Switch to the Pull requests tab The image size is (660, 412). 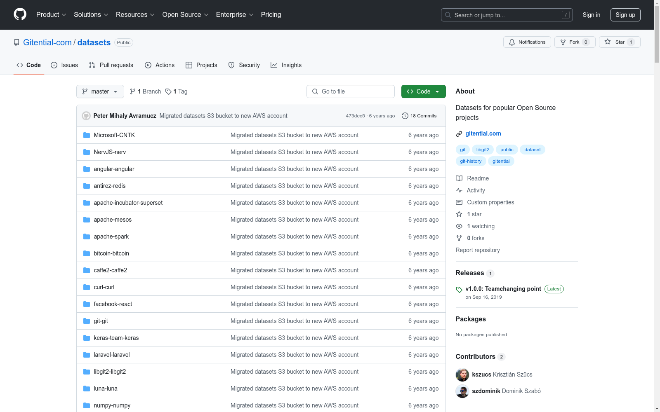pos(111,65)
